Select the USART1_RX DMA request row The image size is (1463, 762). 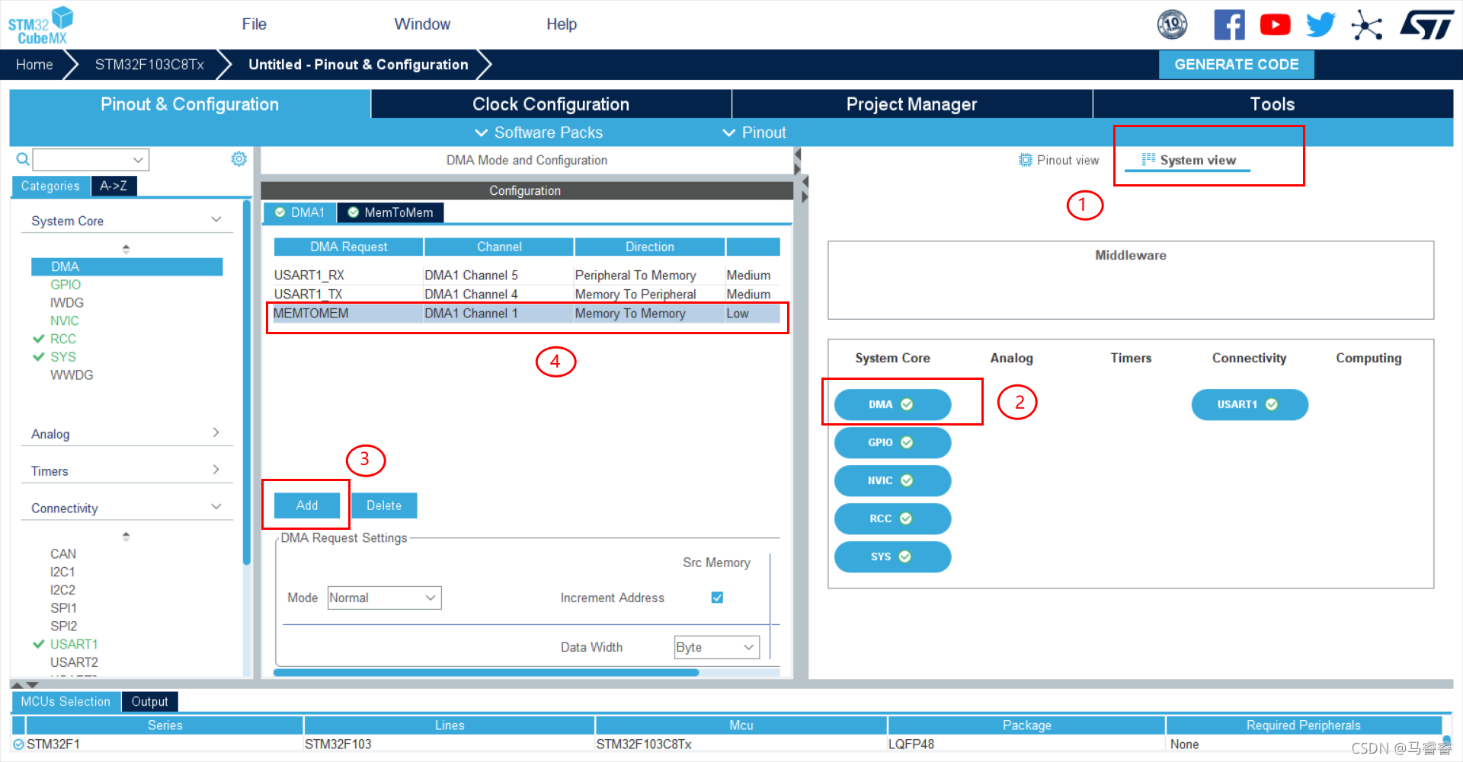pos(527,275)
